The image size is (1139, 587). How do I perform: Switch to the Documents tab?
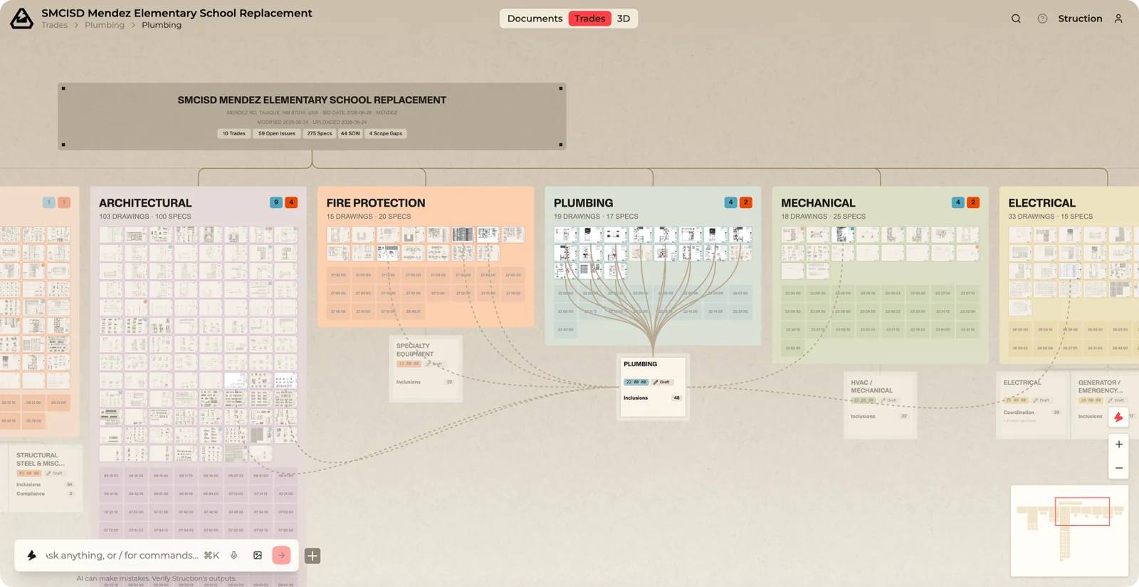pyautogui.click(x=535, y=19)
